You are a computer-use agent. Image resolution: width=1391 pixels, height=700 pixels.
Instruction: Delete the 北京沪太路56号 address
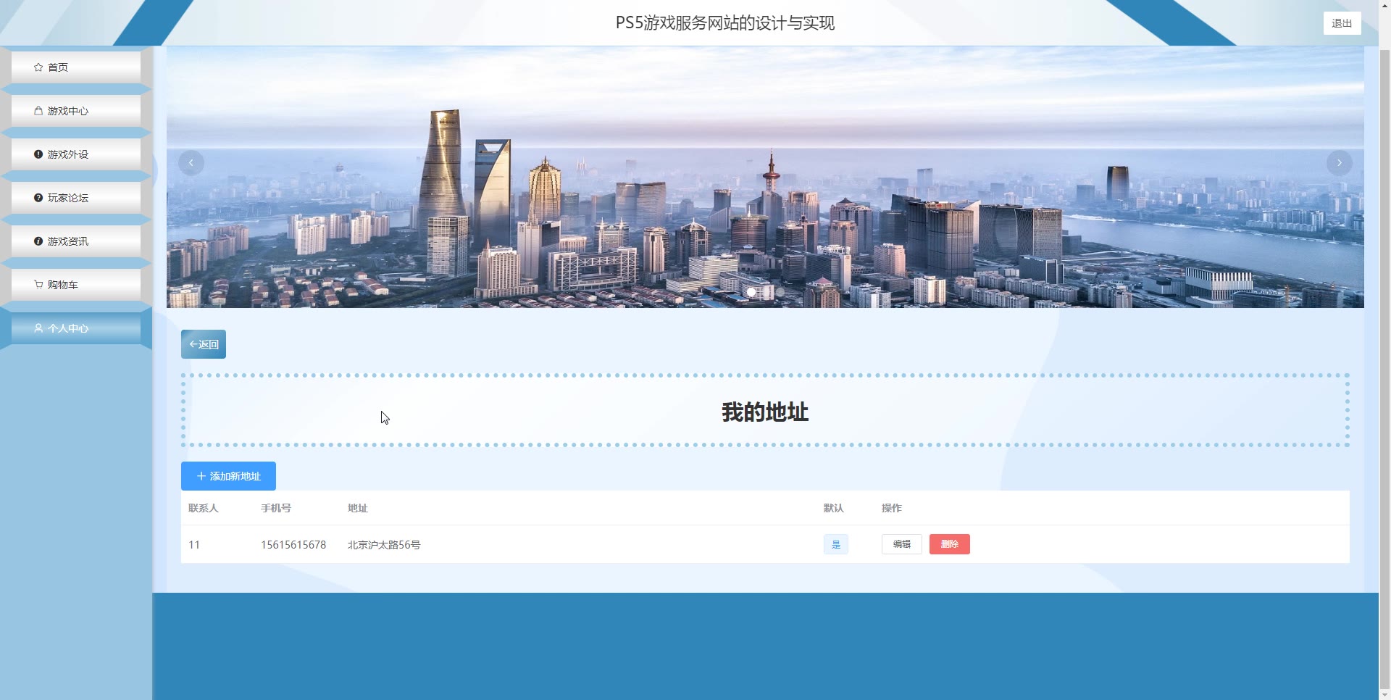(950, 544)
